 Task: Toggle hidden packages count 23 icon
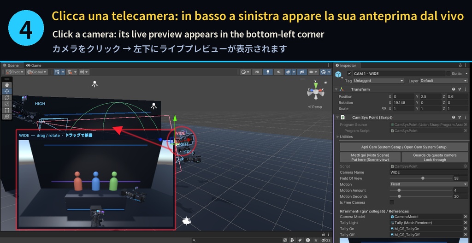[x=326, y=240]
